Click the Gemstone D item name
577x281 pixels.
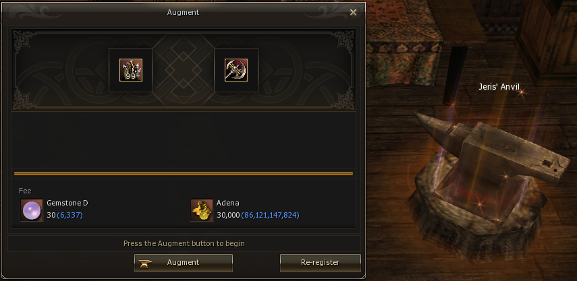[x=67, y=203]
